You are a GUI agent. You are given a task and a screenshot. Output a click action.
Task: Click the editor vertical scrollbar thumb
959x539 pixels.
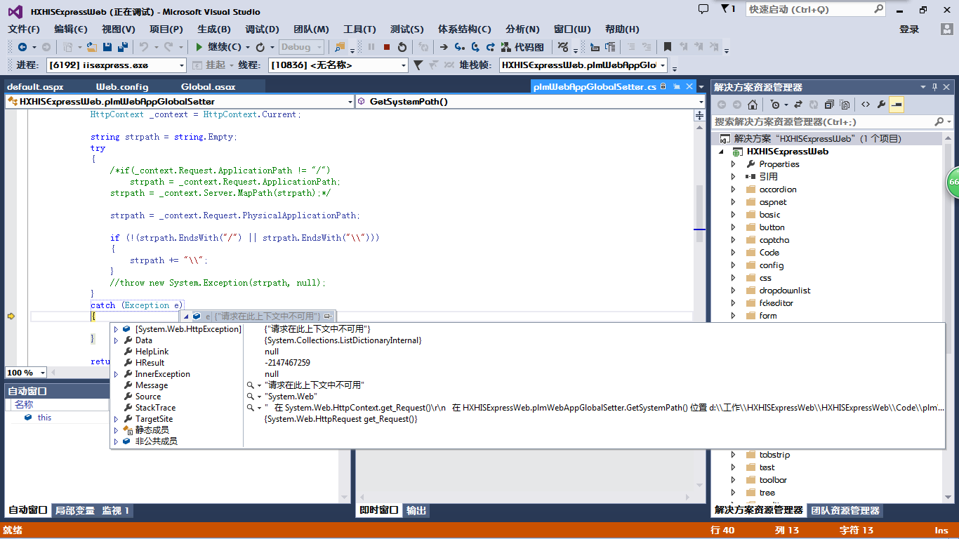pos(699,213)
